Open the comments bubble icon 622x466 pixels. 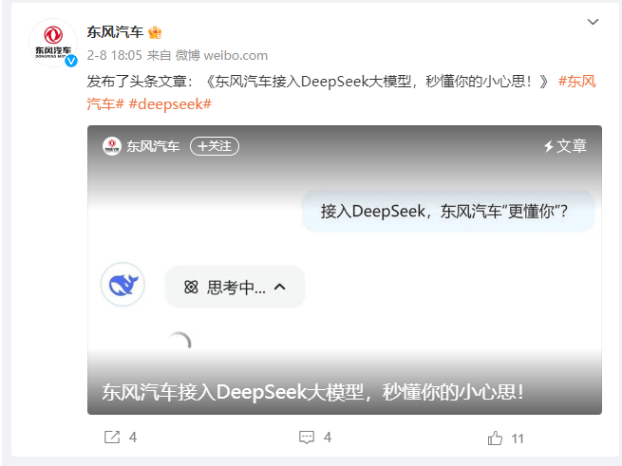tap(306, 437)
